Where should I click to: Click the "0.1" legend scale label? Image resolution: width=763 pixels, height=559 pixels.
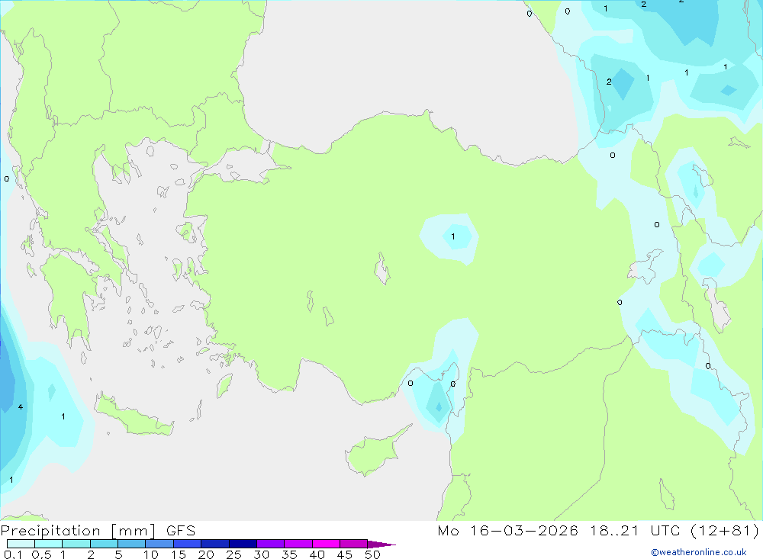coord(13,554)
